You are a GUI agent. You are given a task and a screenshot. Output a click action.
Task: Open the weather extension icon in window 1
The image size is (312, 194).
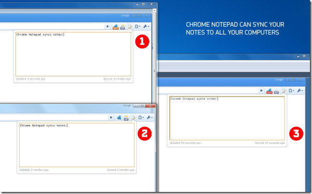pyautogui.click(x=122, y=27)
